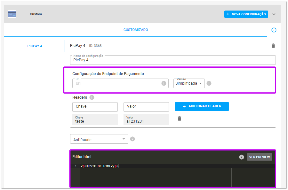Show info icon next to Antifraude
Viewport: 288px width, 190px height.
tap(132, 139)
